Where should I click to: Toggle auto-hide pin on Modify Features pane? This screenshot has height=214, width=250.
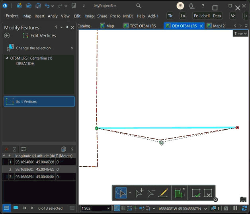67,27
